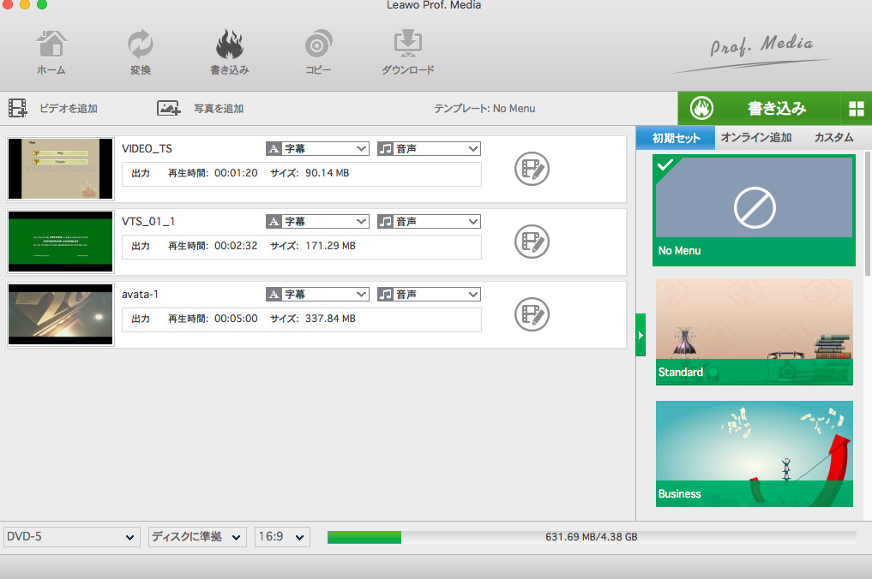Open the DVD-5 disc type dropdown

pos(71,537)
